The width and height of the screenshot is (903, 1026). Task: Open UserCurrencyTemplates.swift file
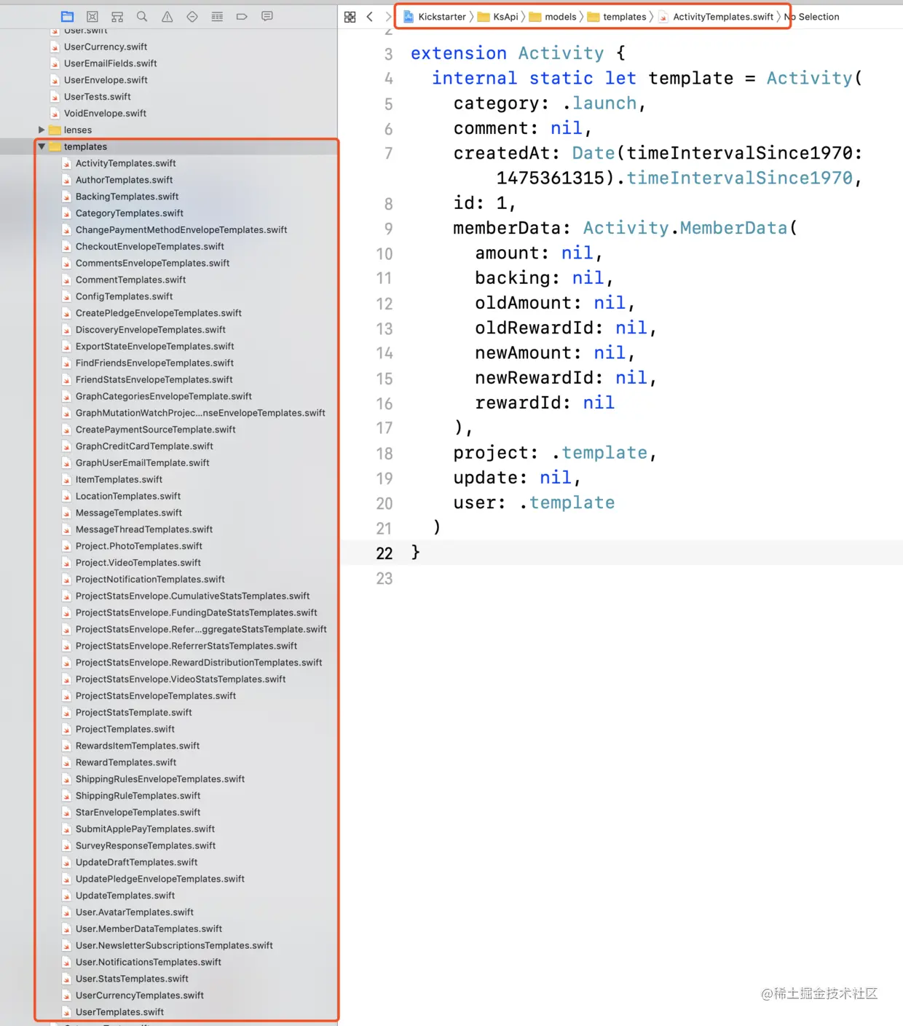coord(139,995)
